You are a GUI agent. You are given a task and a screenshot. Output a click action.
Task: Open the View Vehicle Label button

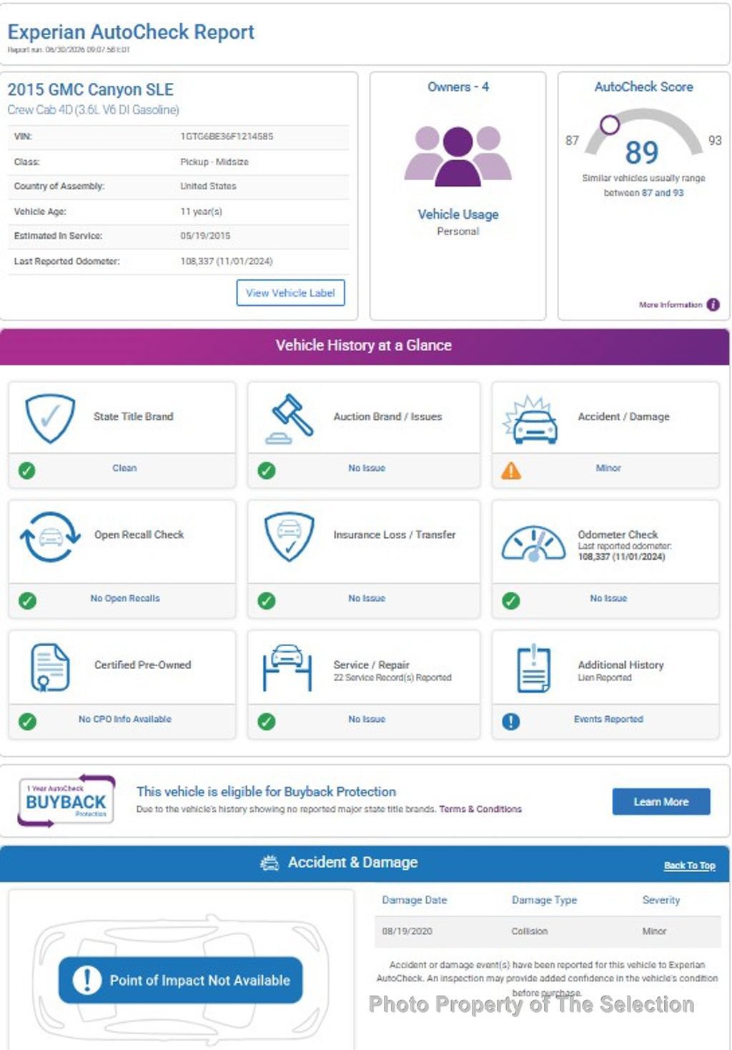point(290,293)
